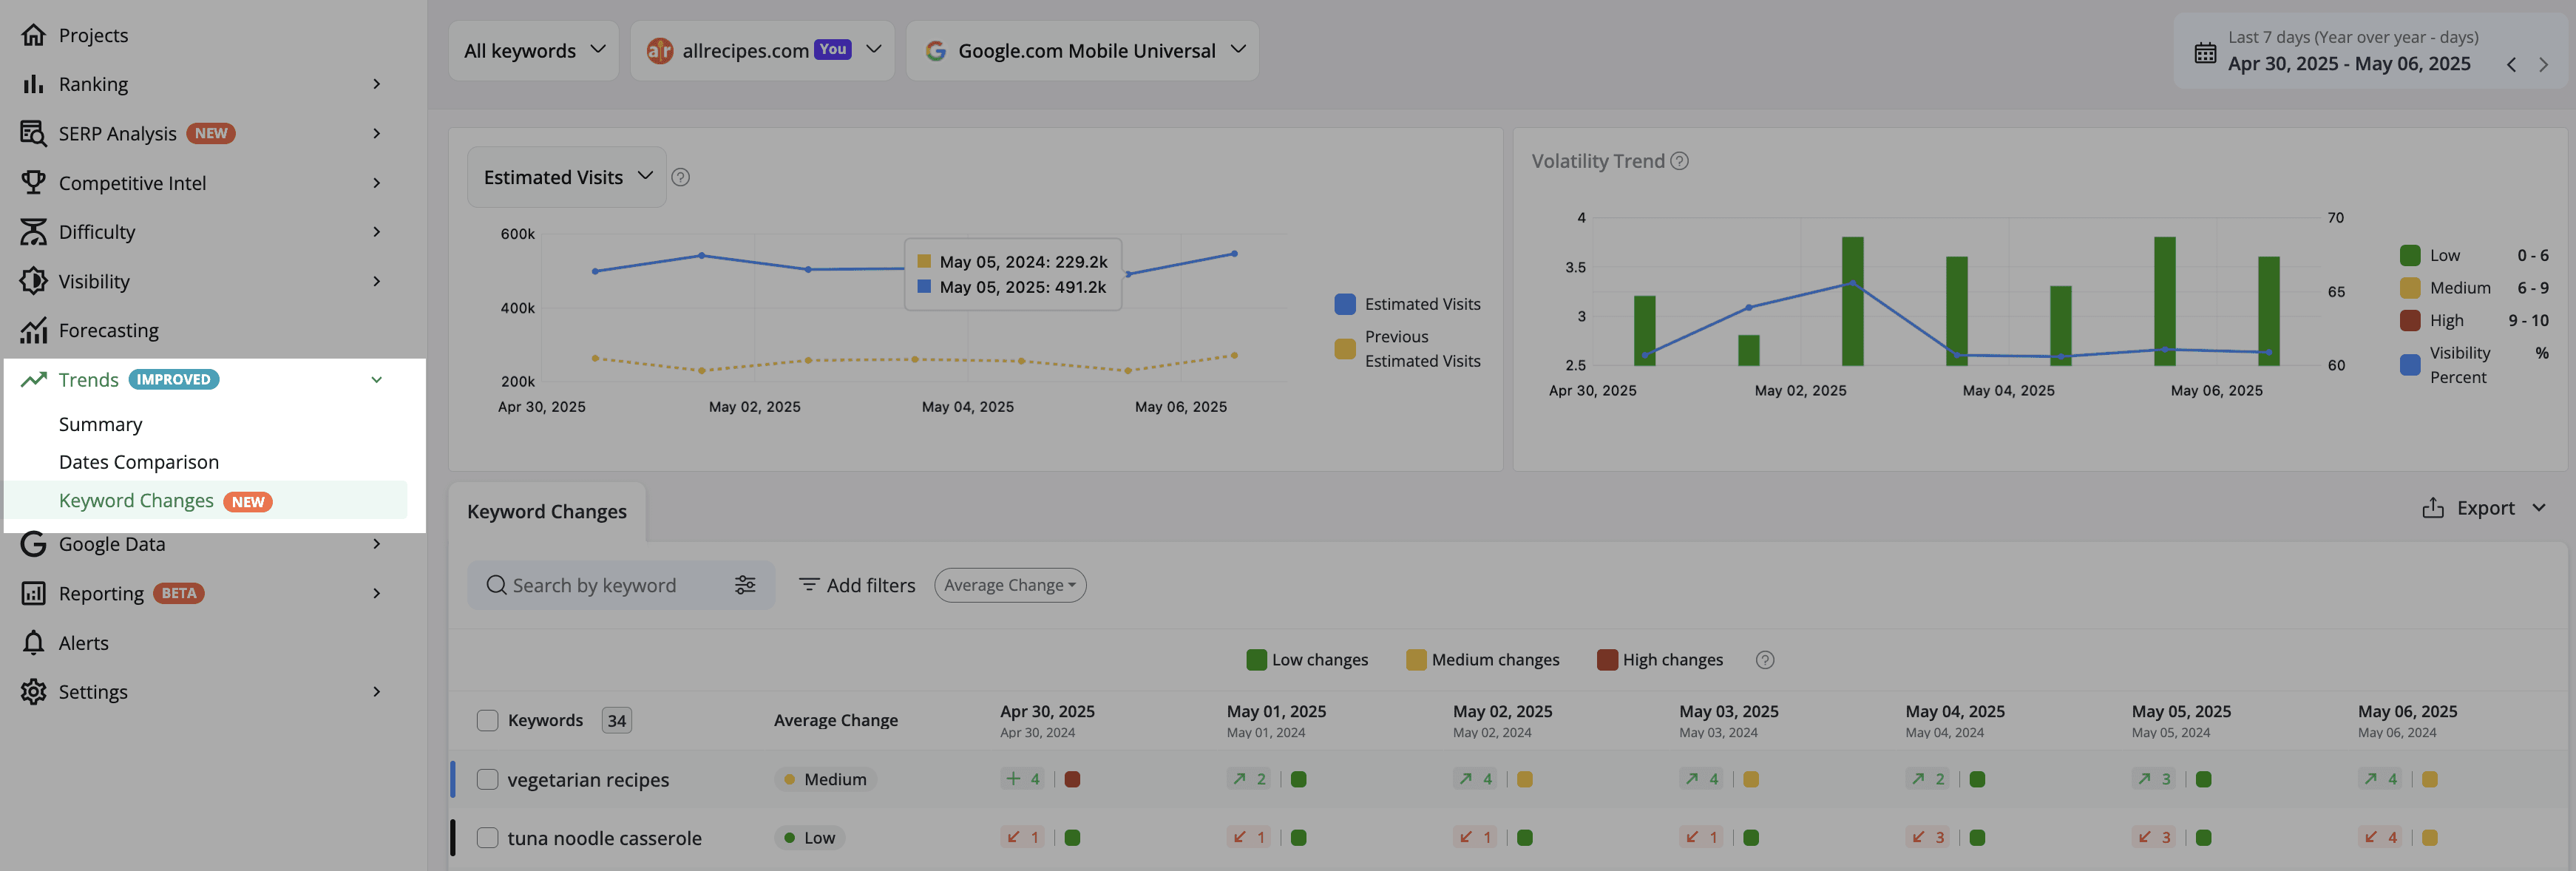The image size is (2576, 871).
Task: Click the changes legend help icon
Action: pyautogui.click(x=1765, y=660)
